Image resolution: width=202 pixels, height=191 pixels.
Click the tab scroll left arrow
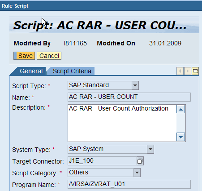click(180, 71)
